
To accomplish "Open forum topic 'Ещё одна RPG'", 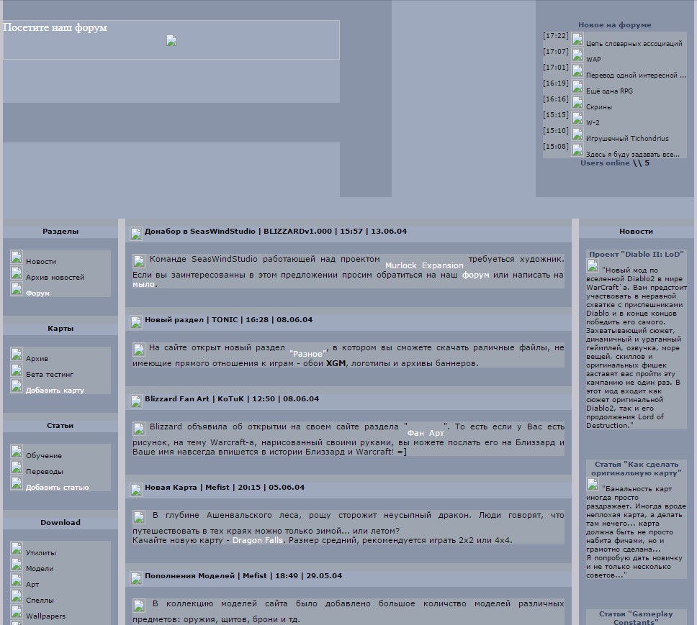I will point(609,91).
